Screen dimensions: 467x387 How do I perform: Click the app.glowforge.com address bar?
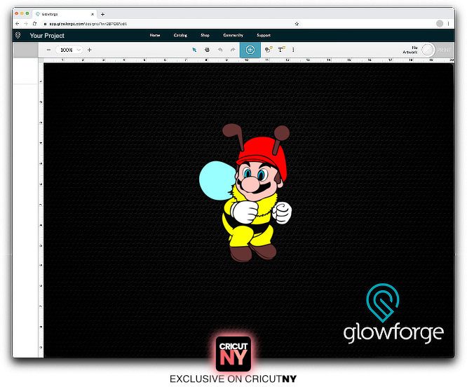point(171,24)
